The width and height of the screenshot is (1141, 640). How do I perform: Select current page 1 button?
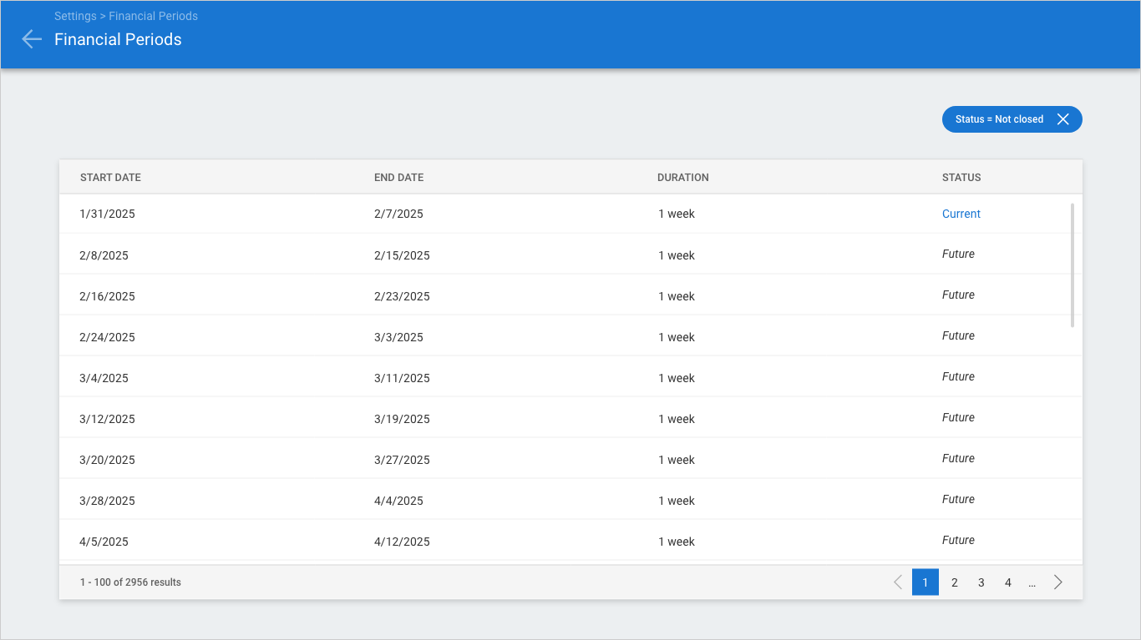[x=925, y=582]
